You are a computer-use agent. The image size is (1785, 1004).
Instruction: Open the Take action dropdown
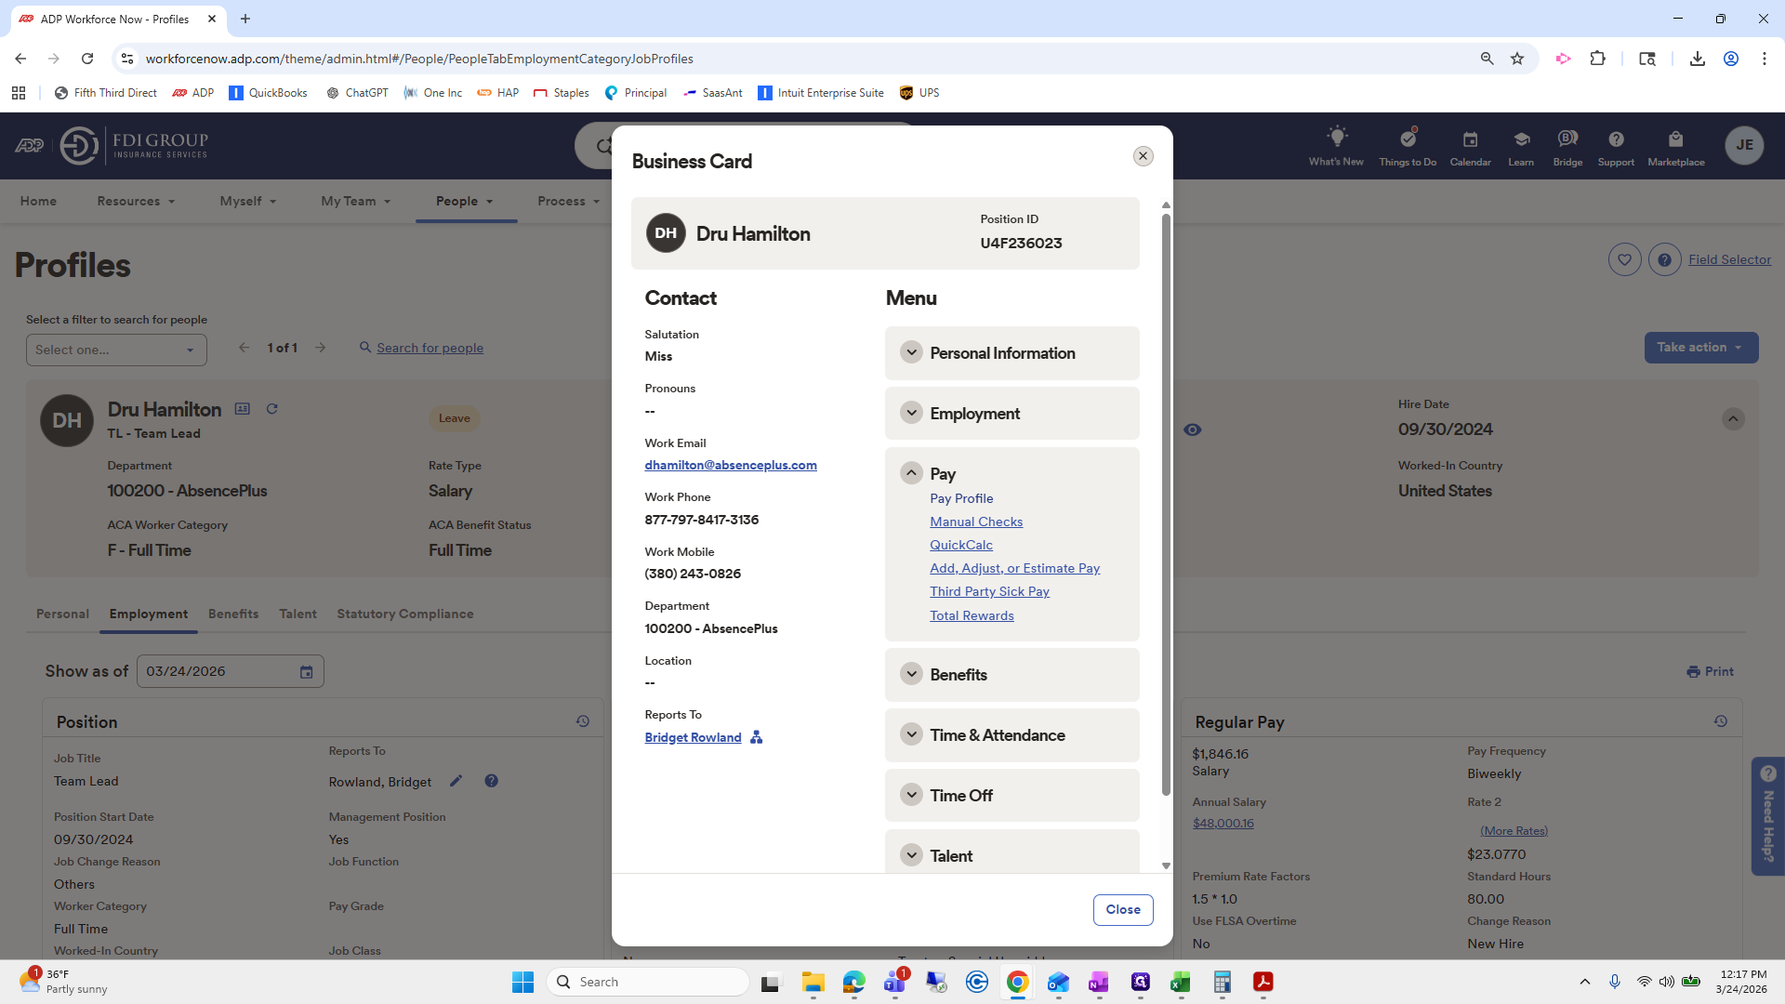tap(1700, 347)
